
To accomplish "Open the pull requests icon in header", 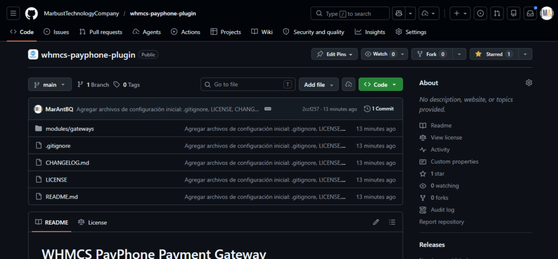I will click(497, 14).
